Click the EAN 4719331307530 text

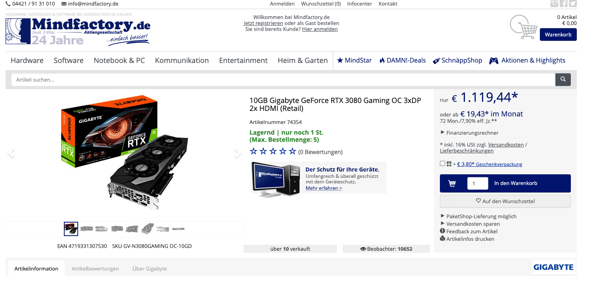point(82,246)
